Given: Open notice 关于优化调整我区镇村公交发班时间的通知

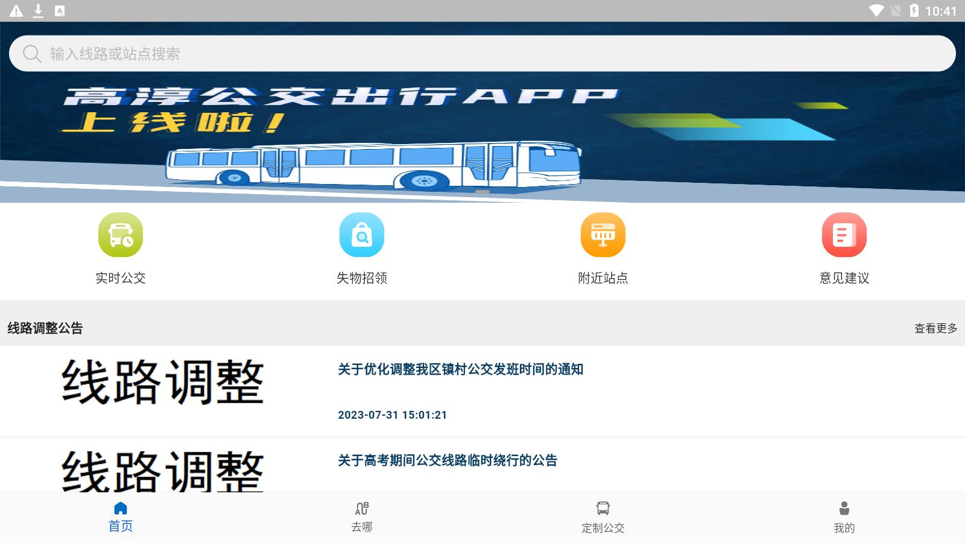Looking at the screenshot, I should (460, 369).
